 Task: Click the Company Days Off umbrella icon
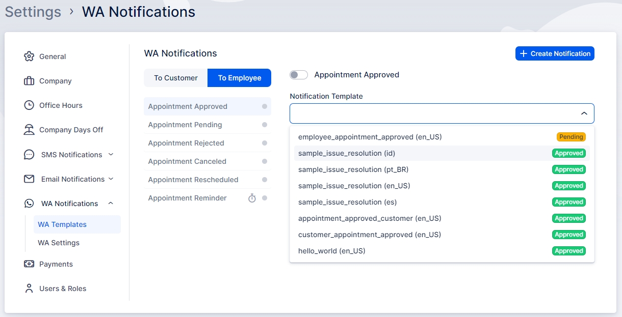point(29,130)
